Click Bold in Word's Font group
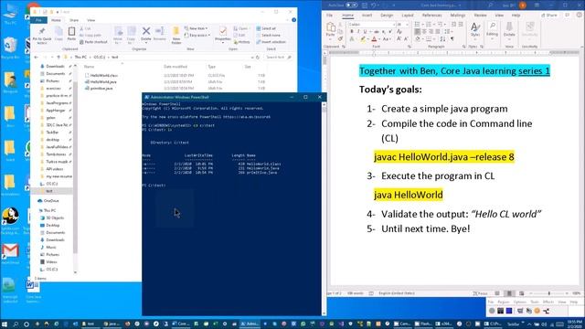This screenshot has height=329, width=585. click(351, 32)
